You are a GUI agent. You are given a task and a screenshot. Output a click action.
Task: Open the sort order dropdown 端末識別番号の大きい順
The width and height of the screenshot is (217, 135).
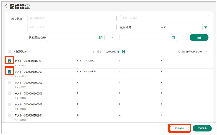pyautogui.click(x=191, y=52)
